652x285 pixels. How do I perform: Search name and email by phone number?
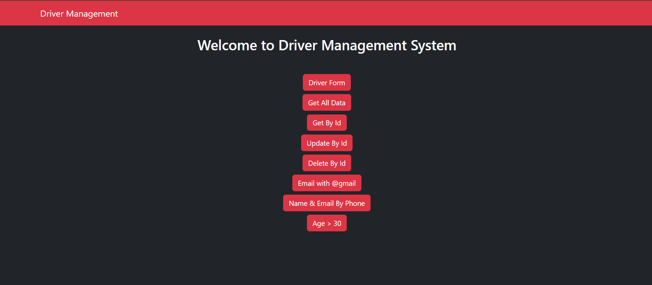point(326,203)
